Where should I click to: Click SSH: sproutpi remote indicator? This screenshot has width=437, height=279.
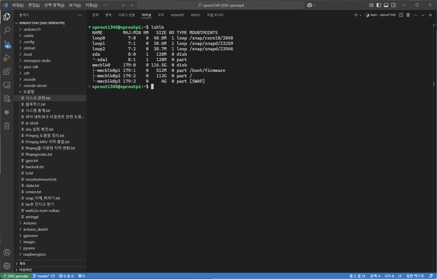(16, 276)
